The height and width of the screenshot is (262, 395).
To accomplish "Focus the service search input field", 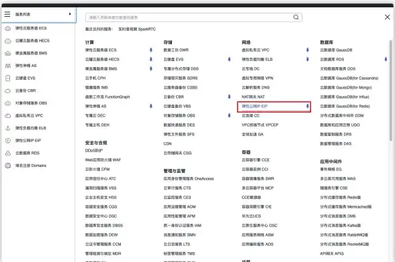I will click(193, 17).
